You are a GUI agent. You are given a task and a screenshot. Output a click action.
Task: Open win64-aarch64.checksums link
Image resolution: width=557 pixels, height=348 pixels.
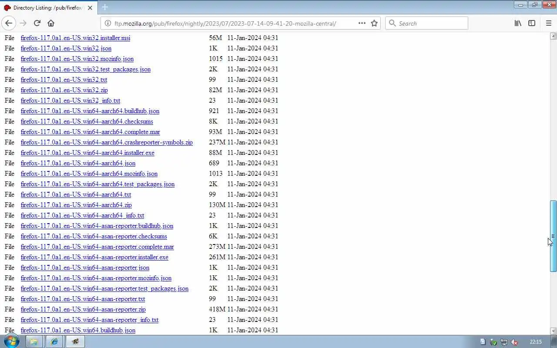[x=87, y=121]
